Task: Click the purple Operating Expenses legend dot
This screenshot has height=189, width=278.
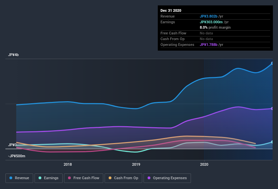Action: coord(149,178)
